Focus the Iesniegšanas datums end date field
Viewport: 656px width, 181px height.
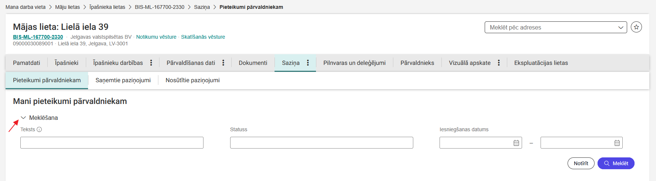pyautogui.click(x=581, y=143)
